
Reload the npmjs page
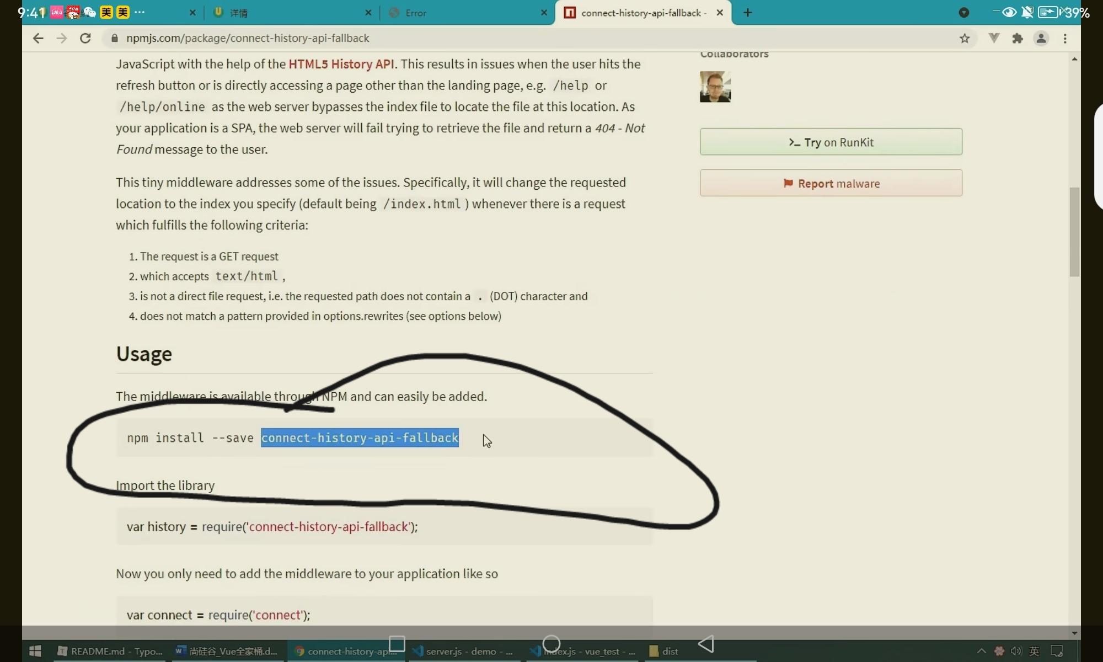tap(85, 38)
